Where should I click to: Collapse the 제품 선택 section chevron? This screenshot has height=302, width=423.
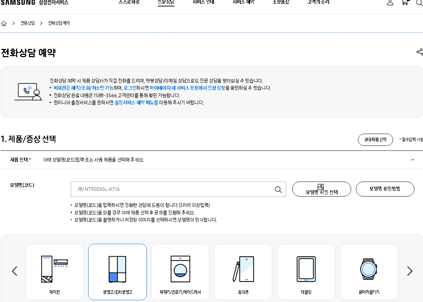click(413, 160)
